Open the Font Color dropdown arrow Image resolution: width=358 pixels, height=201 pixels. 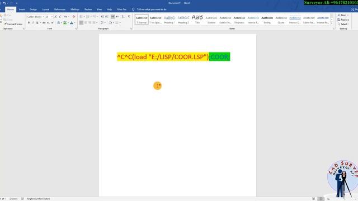(x=74, y=23)
